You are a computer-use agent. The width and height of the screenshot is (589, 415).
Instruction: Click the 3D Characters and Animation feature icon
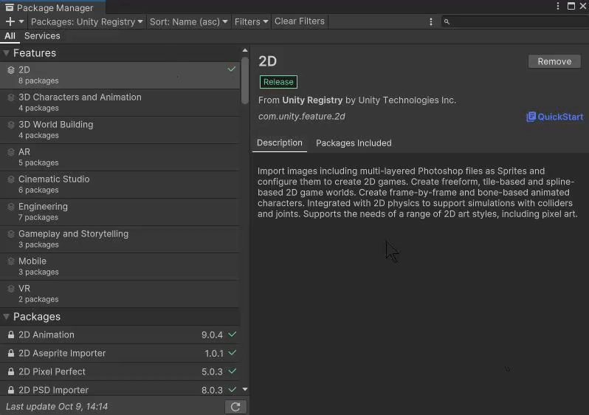click(11, 97)
